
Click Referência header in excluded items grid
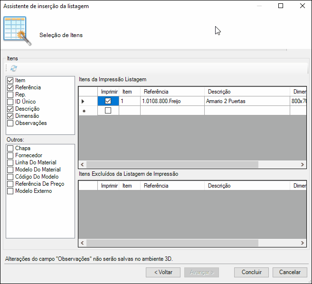(x=172, y=186)
